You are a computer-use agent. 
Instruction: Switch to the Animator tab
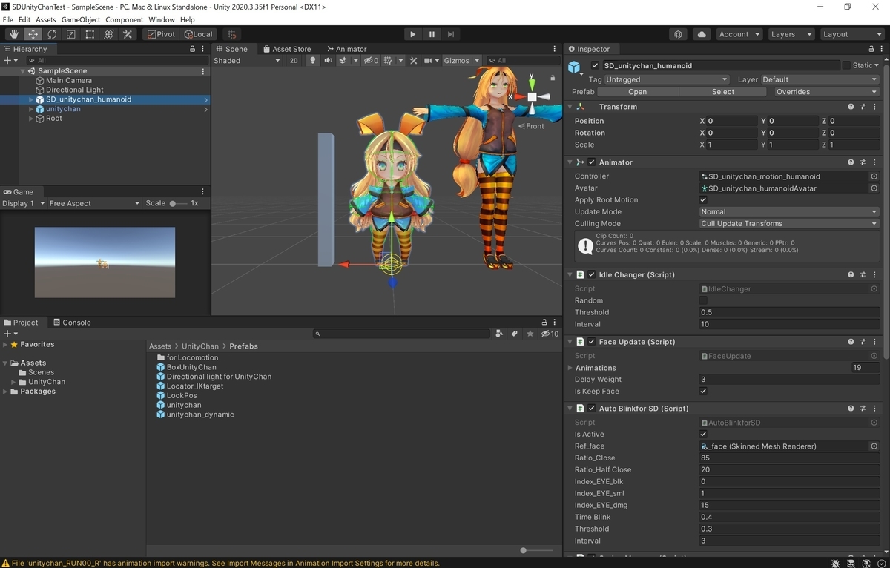click(x=346, y=49)
